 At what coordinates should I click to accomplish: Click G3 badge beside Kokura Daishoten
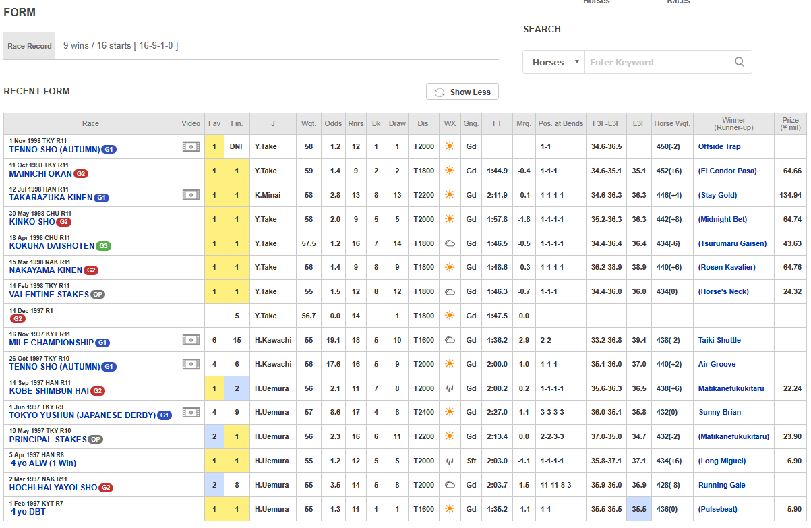(103, 246)
